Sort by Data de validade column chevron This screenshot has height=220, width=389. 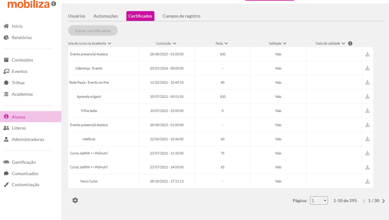(343, 44)
